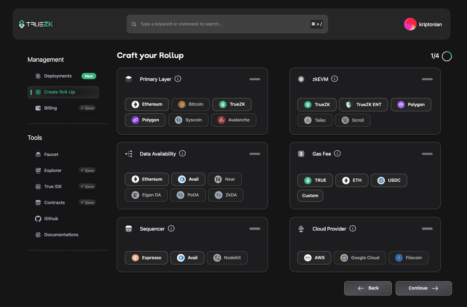Click the Faucet cube icon in sidebar
The width and height of the screenshot is (467, 307).
[38, 155]
